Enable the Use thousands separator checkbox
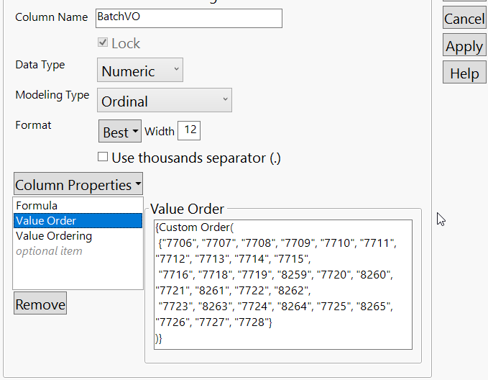 pyautogui.click(x=103, y=157)
